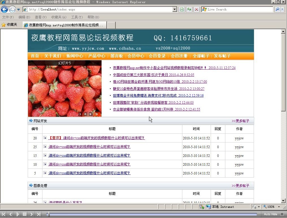
Task: Open news link 夜鹰教程网asp.net制作中小型企业网站
Action: (x=174, y=68)
